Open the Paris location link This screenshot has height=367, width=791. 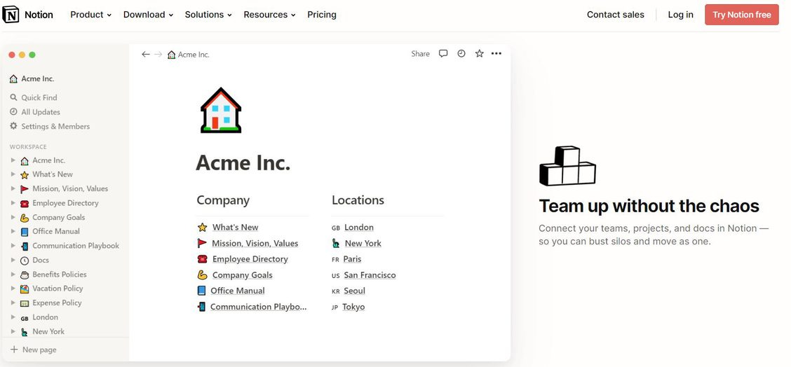352,259
